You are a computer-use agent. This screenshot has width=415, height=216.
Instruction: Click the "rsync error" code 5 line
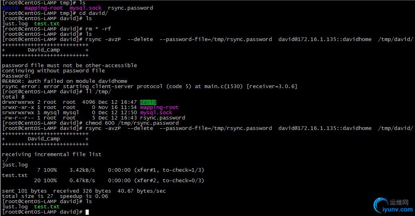pos(149,86)
